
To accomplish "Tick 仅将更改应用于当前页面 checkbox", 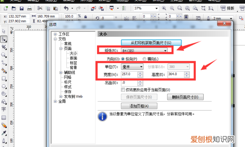I will tap(123, 90).
